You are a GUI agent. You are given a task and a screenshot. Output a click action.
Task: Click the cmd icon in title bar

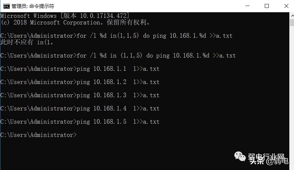point(6,6)
